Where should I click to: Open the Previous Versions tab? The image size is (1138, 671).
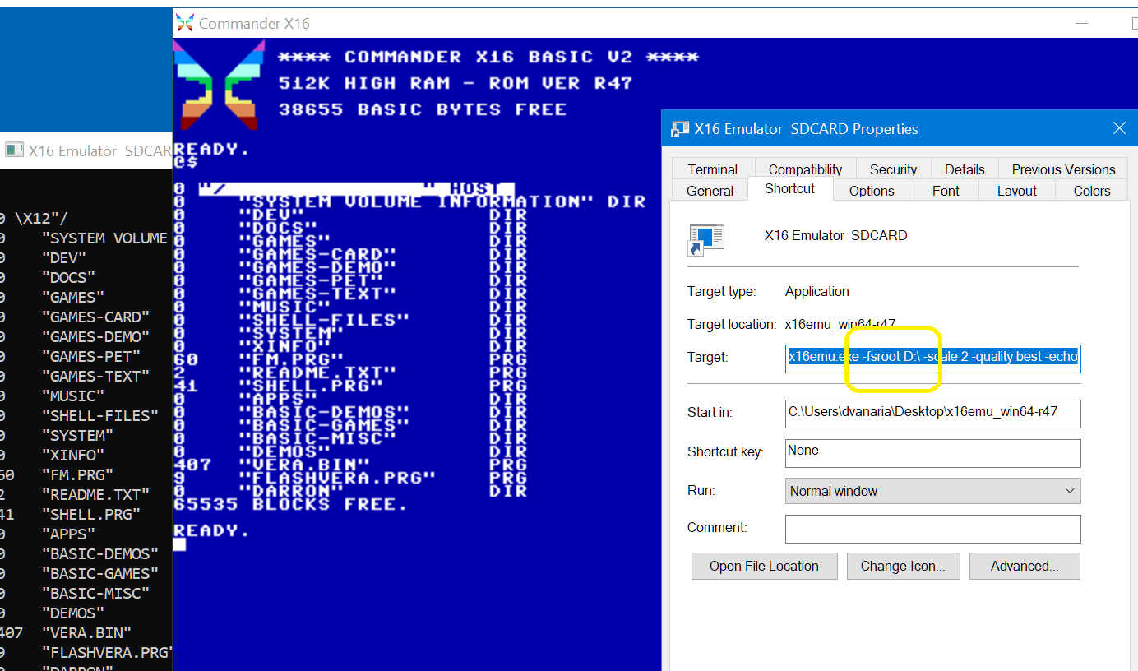point(1063,169)
